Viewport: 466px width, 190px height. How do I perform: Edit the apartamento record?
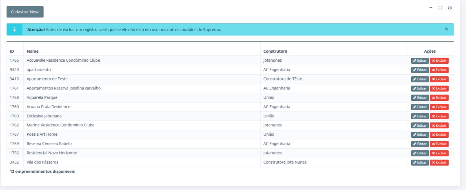(420, 70)
